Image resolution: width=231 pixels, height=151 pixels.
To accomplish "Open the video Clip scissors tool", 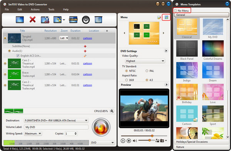I will 45,20.
